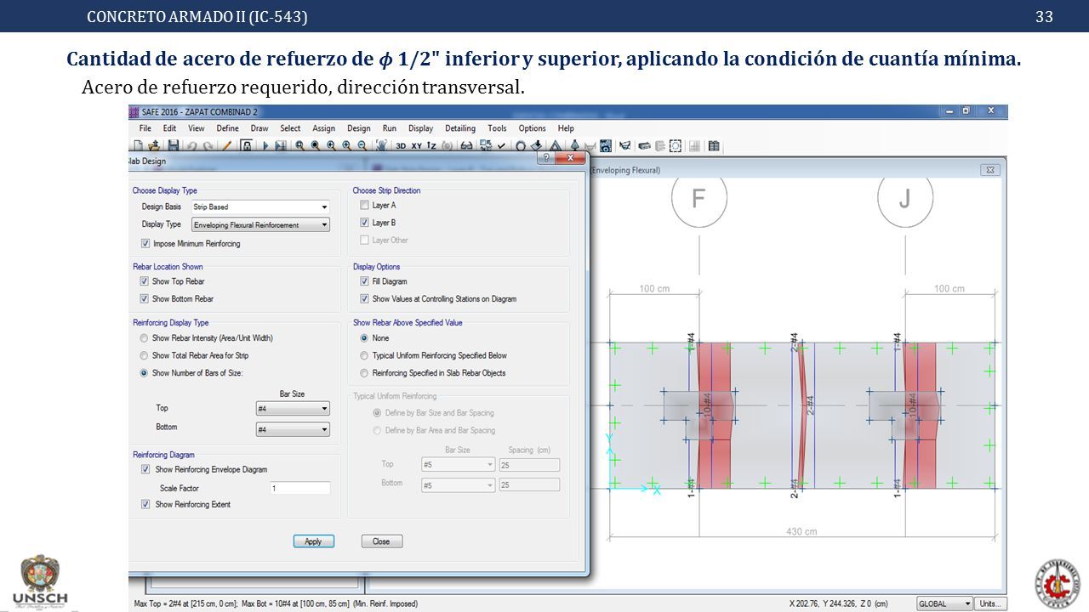Open the Options menu
Image resolution: width=1089 pixels, height=612 pixels.
point(532,128)
